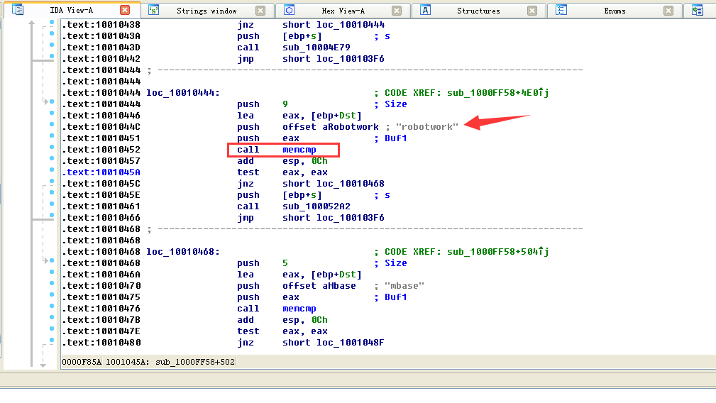Jump to loc_1001048F operand

click(351, 342)
